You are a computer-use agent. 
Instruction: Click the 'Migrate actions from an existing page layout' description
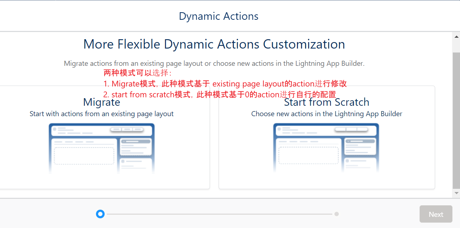tap(214, 63)
